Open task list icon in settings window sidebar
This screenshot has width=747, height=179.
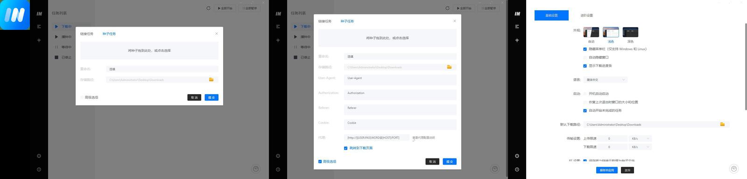pos(517,27)
